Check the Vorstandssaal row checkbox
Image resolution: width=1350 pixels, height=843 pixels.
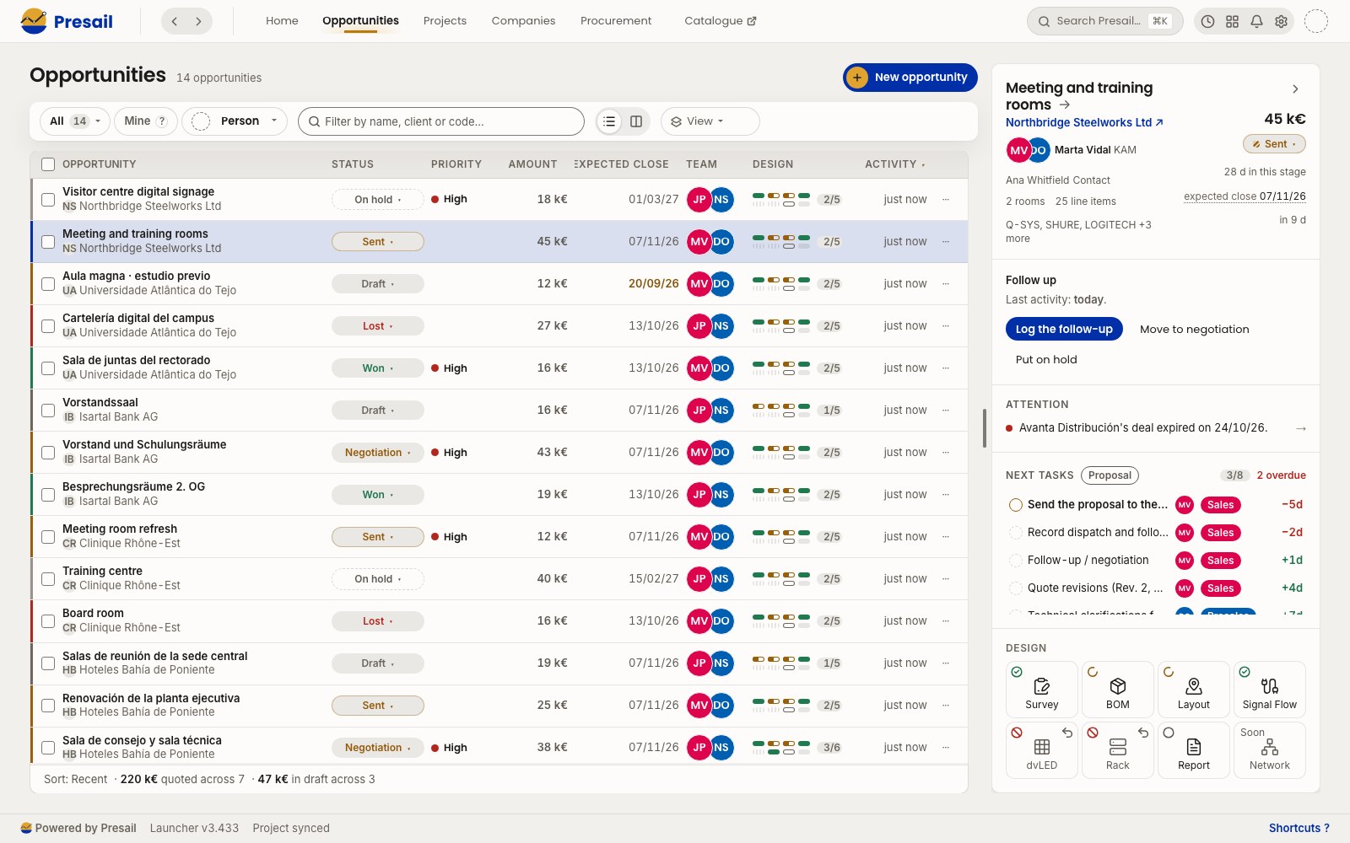[48, 411]
